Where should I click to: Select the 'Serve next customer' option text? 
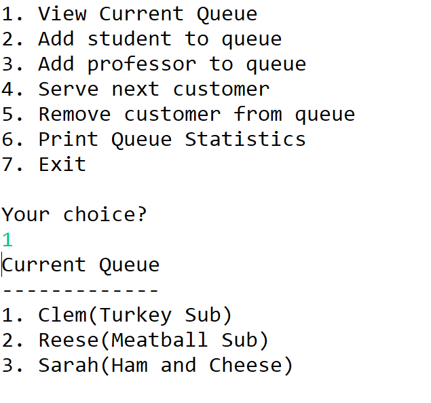point(136,89)
